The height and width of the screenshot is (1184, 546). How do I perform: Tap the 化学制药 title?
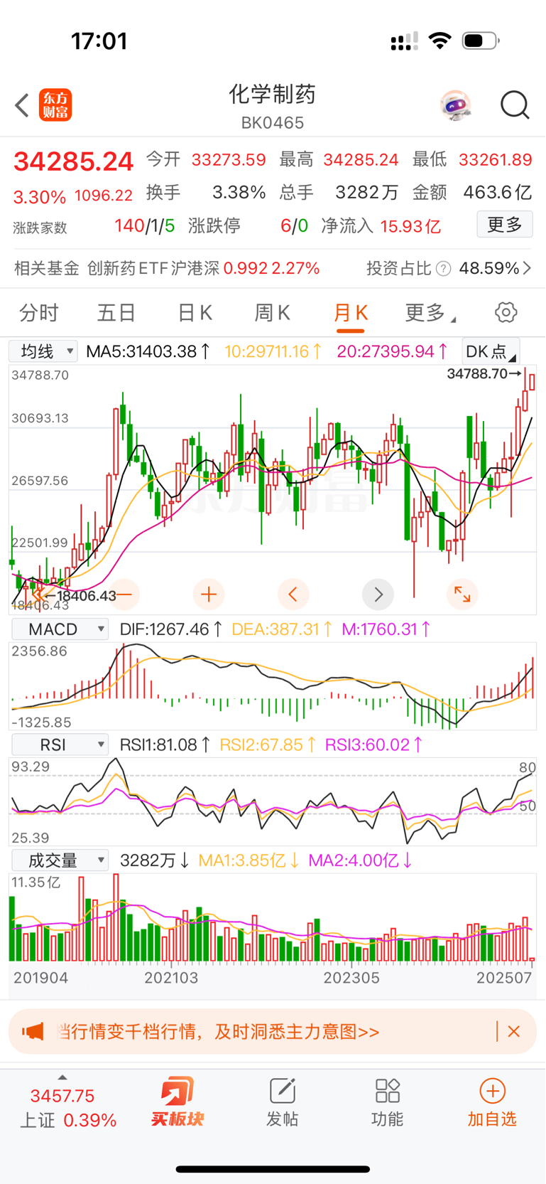tap(273, 94)
